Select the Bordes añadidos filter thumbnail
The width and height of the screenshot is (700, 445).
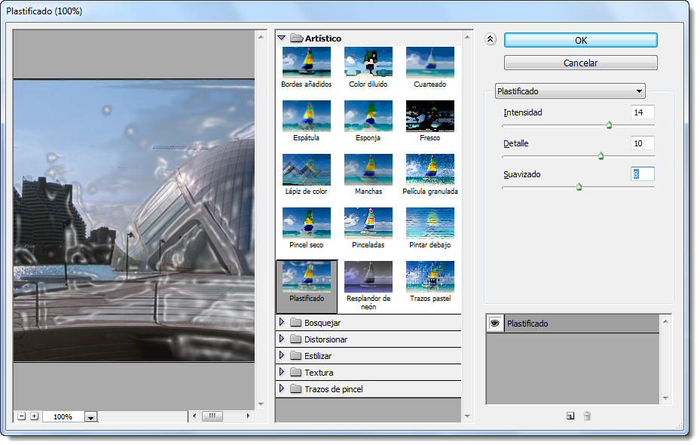pyautogui.click(x=306, y=63)
